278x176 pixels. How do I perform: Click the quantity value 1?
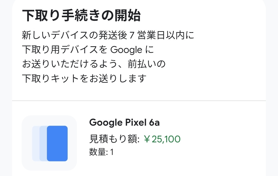[x=112, y=152]
